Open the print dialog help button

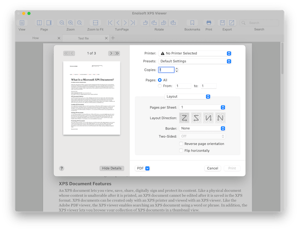[x=62, y=168]
